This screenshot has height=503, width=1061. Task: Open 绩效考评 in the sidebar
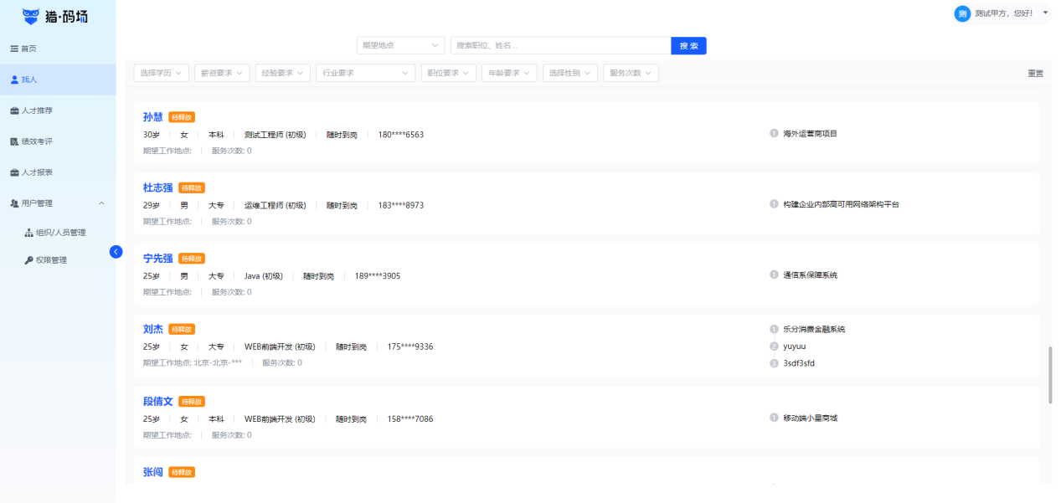37,141
